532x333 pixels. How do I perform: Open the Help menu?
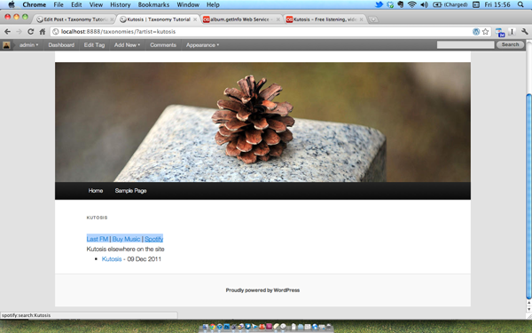[x=213, y=4]
